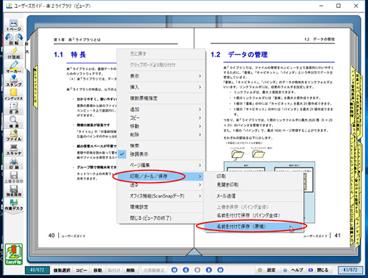Click the ファイル import icon
Viewport: 368px width, 278px height.
tap(13, 136)
